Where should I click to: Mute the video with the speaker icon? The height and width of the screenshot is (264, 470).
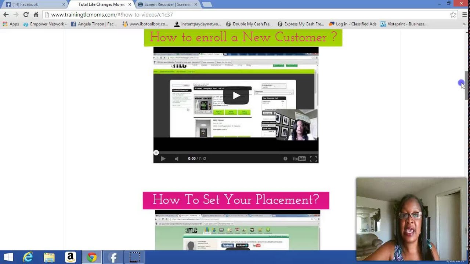pos(177,158)
